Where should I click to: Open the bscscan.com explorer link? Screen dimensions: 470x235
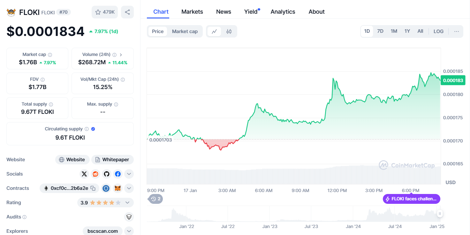[103, 231]
